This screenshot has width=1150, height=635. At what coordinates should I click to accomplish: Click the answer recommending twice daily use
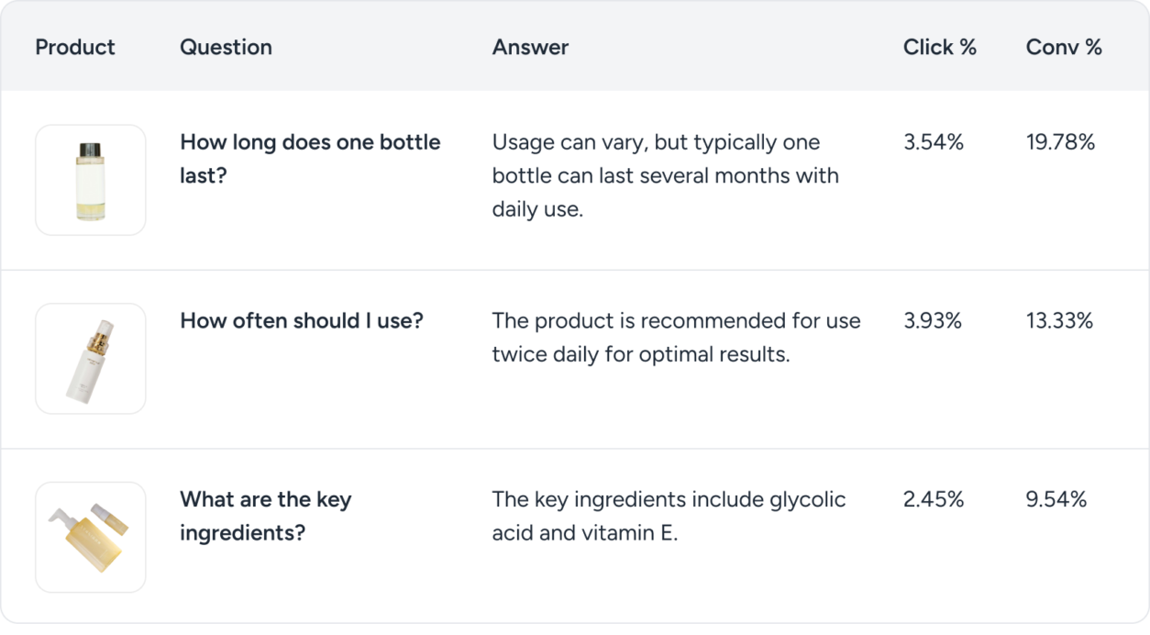677,338
